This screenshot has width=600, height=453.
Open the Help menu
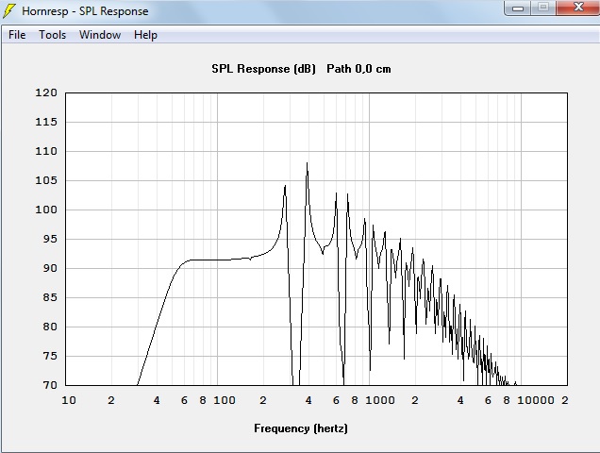(145, 35)
